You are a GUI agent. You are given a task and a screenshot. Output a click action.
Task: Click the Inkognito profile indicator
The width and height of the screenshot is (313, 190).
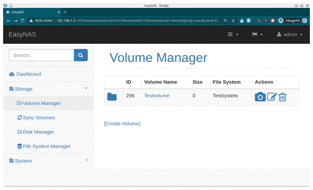tap(289, 20)
